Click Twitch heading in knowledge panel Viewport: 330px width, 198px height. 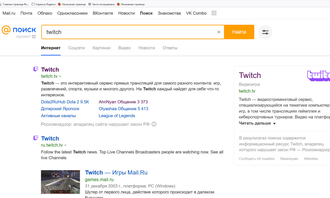pos(250,75)
